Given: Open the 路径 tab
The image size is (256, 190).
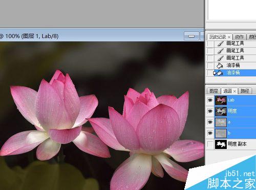Looking at the screenshot, I should tap(245, 91).
